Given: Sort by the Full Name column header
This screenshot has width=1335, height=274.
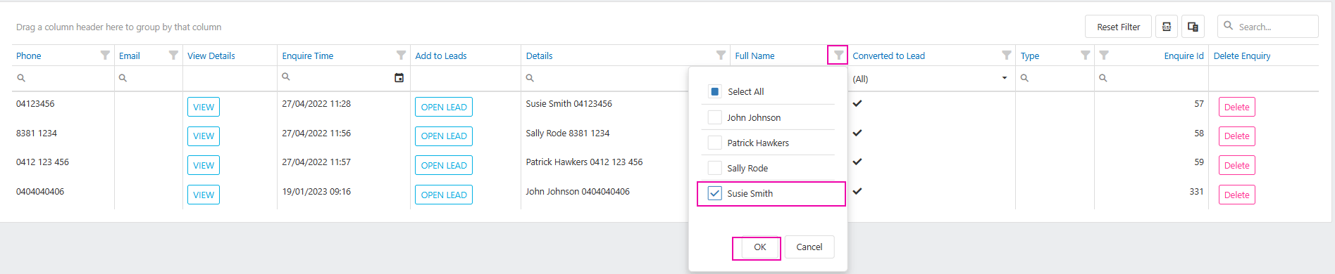Looking at the screenshot, I should pos(755,56).
